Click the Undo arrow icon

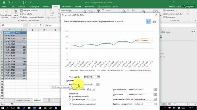pos(10,2)
